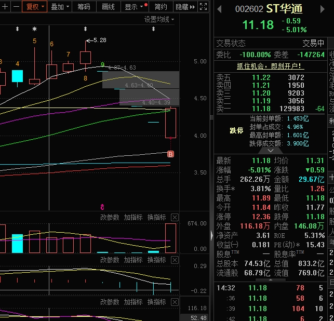Close the MACD indicator panel
Image resolution: width=334 pixels, height=321 pixels.
coord(175,260)
